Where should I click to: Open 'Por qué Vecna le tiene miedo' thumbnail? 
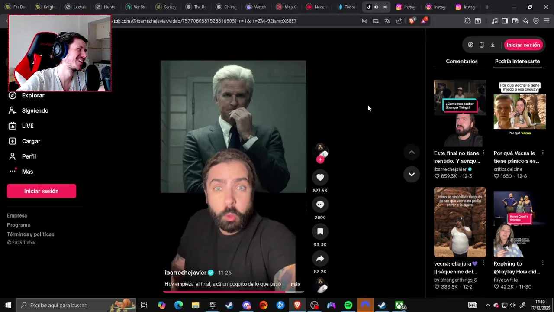click(x=520, y=113)
